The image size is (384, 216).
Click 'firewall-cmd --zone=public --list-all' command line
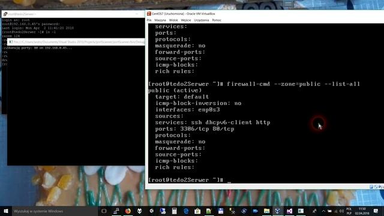pos(293,84)
